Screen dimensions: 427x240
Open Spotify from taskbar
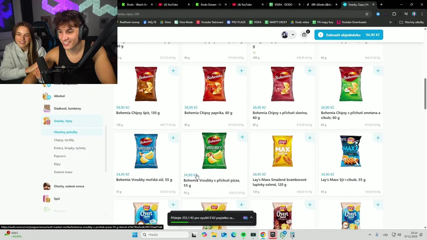(244, 235)
